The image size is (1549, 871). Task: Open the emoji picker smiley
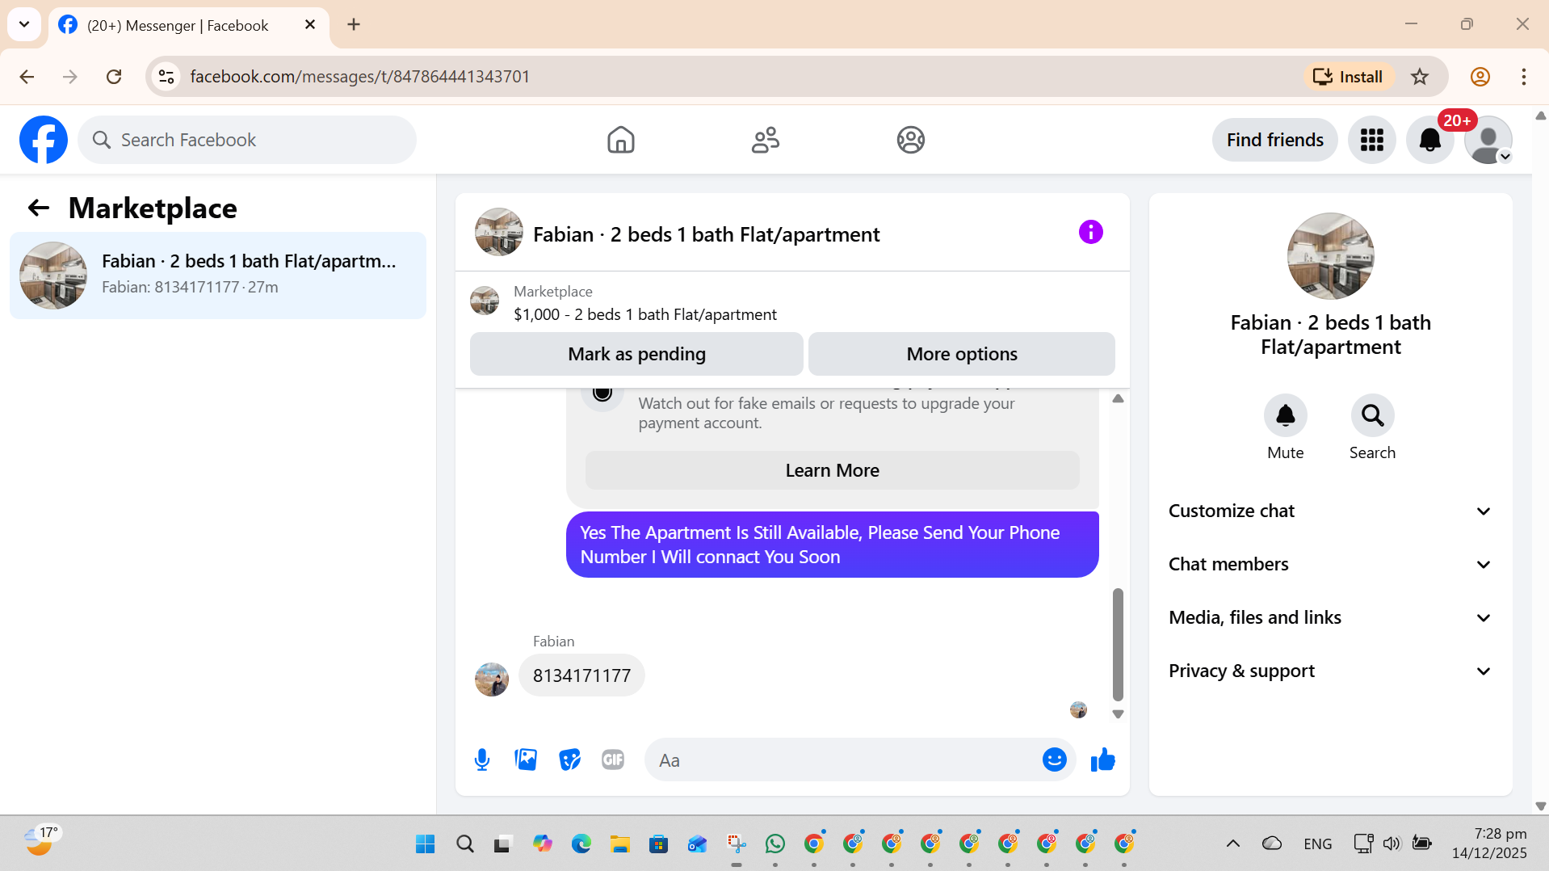tap(1054, 759)
